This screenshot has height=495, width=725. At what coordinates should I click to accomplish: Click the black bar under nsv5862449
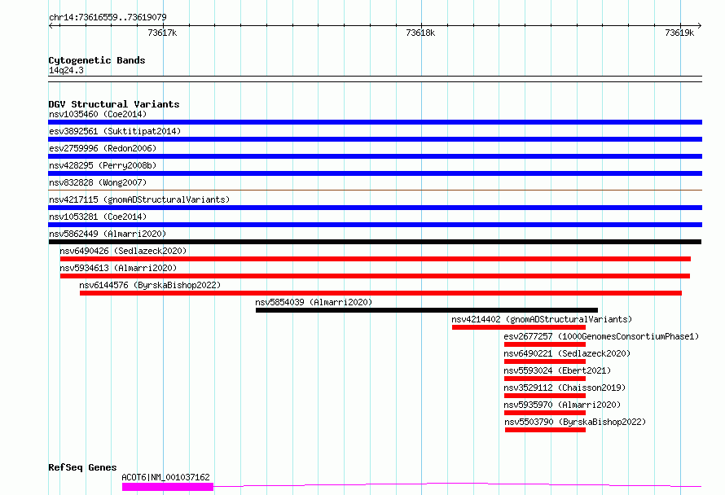click(375, 242)
